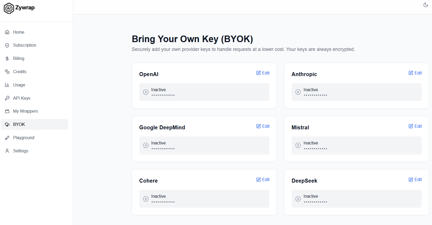Click the My Wrappers box icon
Viewport: 432px width, 225px height.
(x=7, y=111)
